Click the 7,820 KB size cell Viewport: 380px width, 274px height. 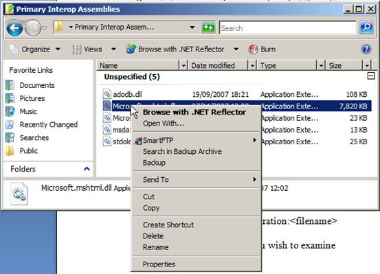point(353,106)
